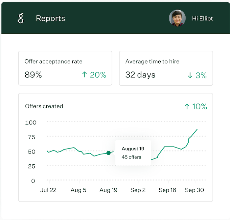Open the Offer acceptance rate card
Viewport: 230px width, 220px height.
click(x=65, y=68)
